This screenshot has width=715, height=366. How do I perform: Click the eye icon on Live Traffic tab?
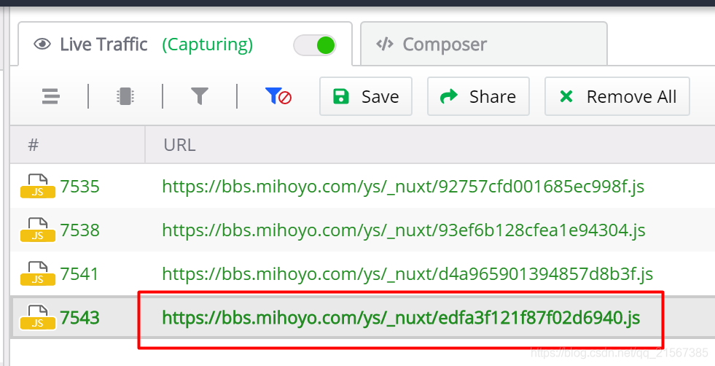coord(42,44)
